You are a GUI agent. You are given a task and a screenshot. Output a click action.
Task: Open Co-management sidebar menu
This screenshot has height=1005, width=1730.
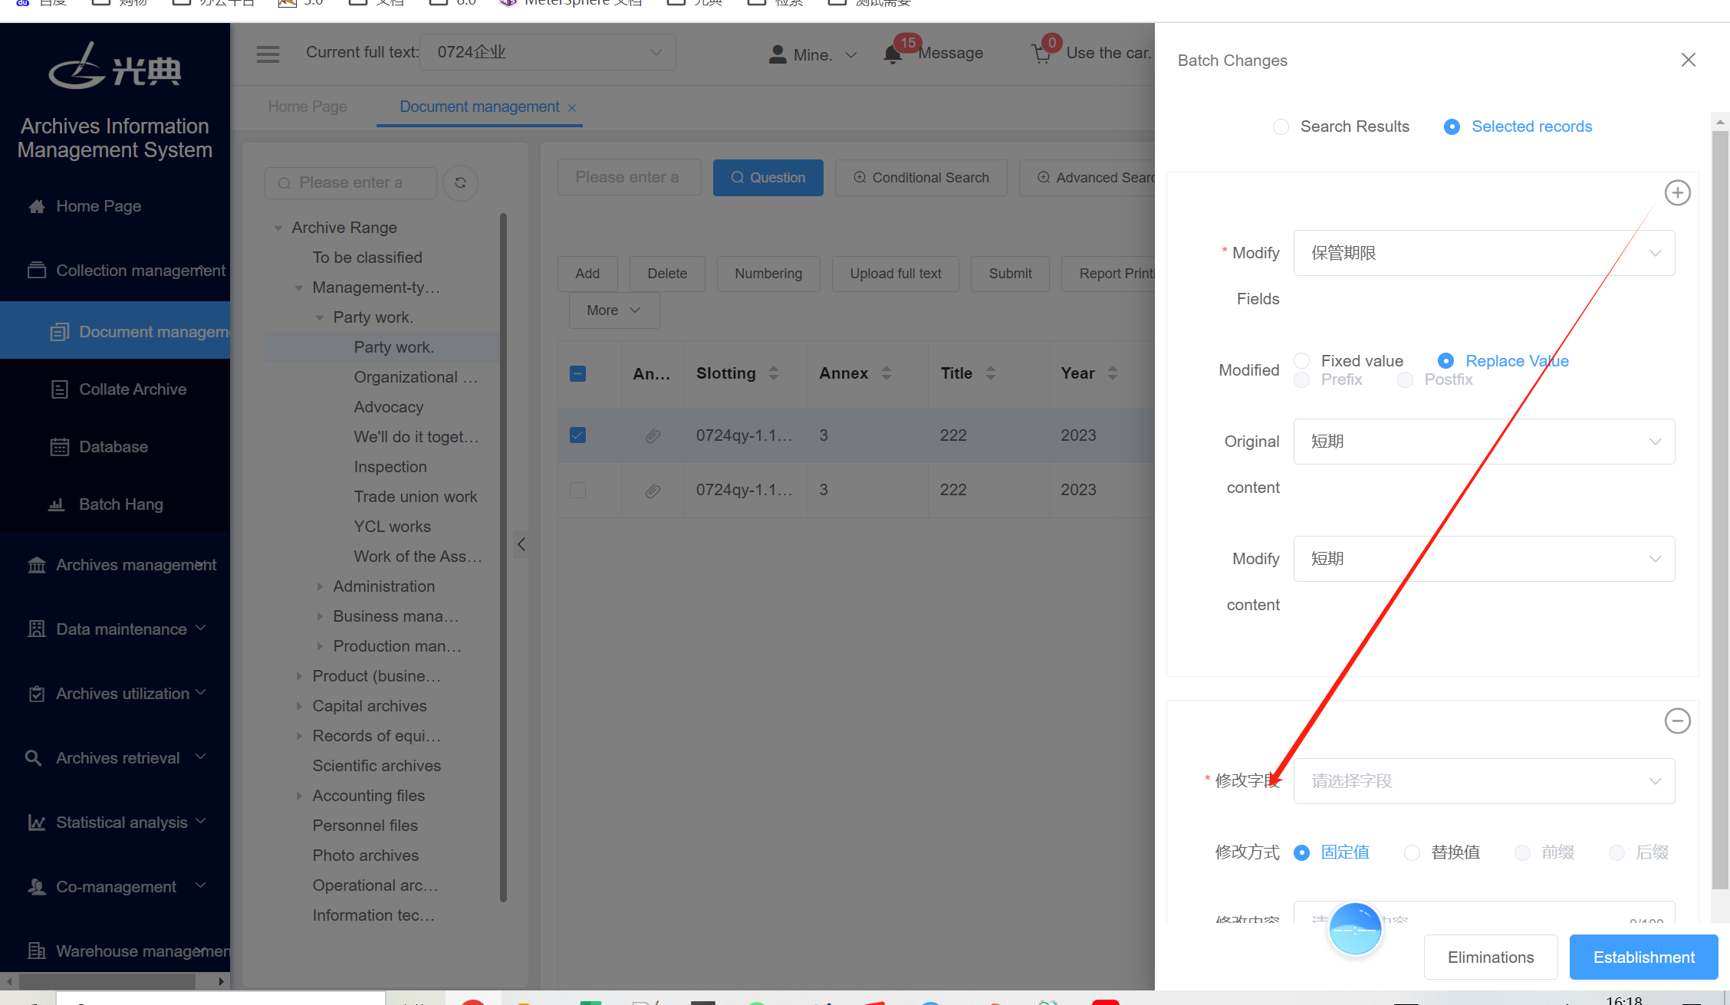tap(115, 887)
